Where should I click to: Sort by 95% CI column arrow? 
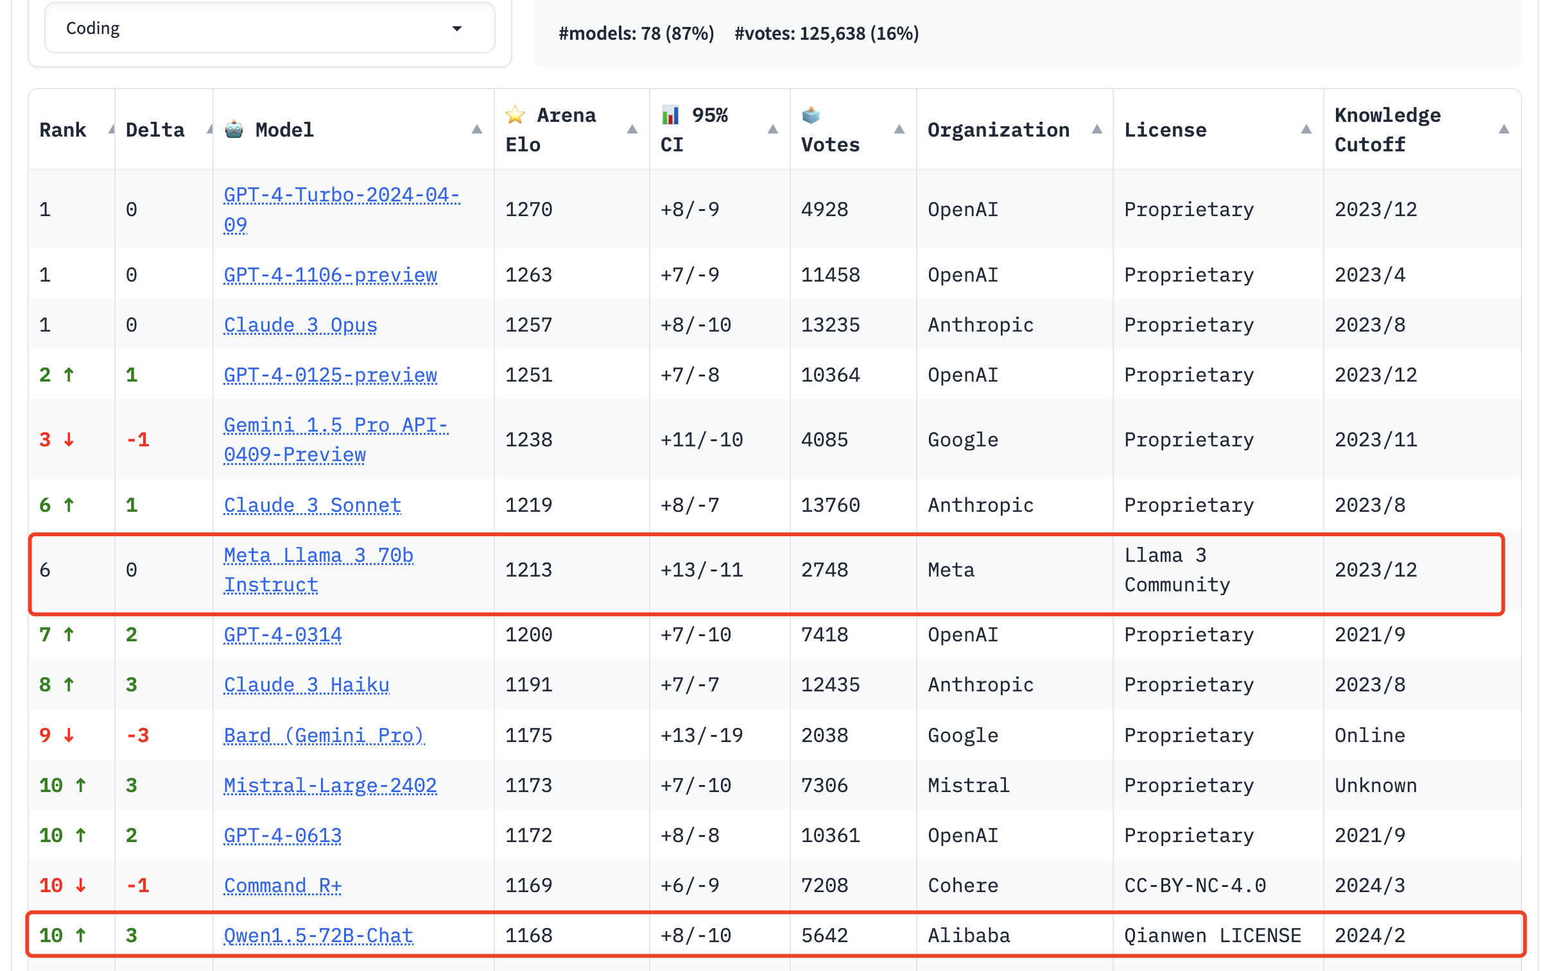click(x=773, y=130)
